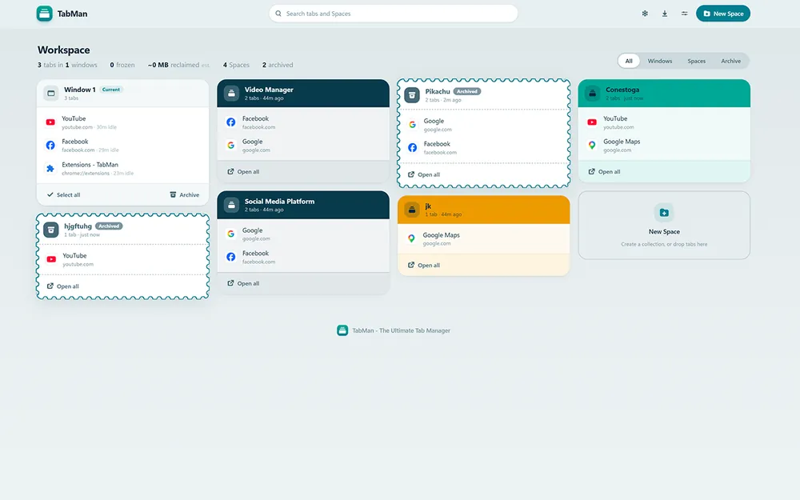Click the Conestoga card title
The width and height of the screenshot is (800, 500).
point(622,90)
